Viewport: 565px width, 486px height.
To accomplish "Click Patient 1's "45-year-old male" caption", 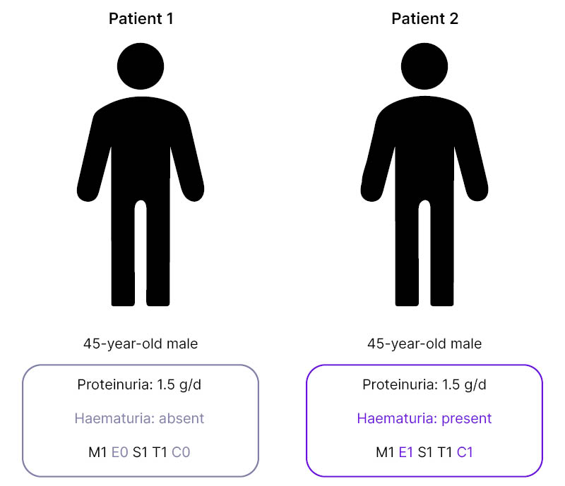I will [x=141, y=344].
